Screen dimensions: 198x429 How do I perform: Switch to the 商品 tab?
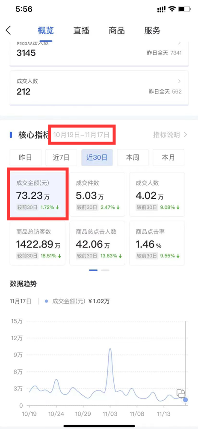coord(116,30)
